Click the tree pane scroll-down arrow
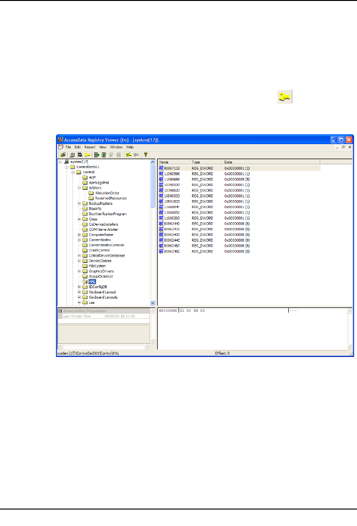This screenshot has height=526, width=357. coord(153,303)
